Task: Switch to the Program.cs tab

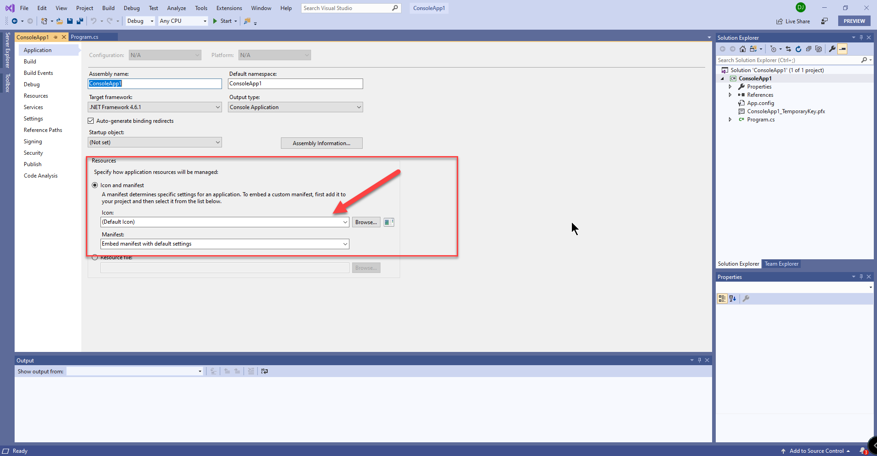Action: pyautogui.click(x=85, y=37)
